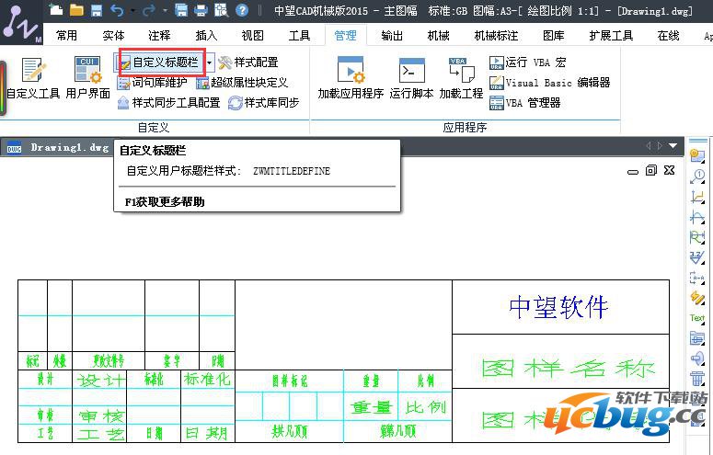The image size is (713, 455).
Task: Click the hole/shaft part tool in the right toolbar
Action: coord(696,358)
